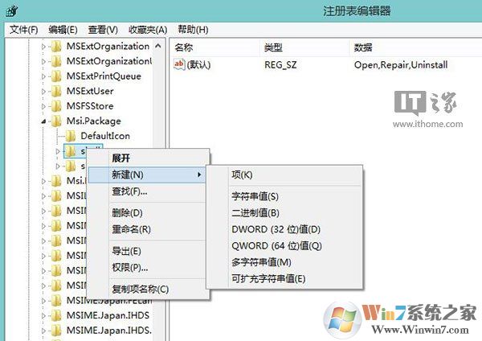Image resolution: width=482 pixels, height=341 pixels.
Task: Select the MSExtPrintQueue key
Action: click(104, 76)
